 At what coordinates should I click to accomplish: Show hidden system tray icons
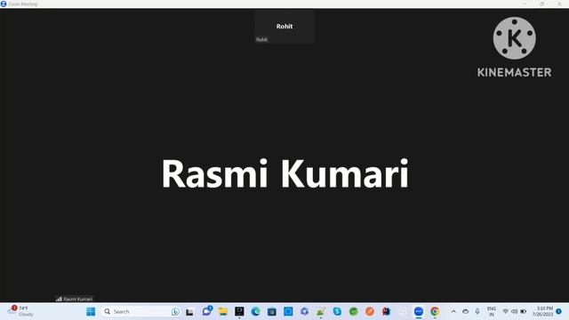click(453, 311)
